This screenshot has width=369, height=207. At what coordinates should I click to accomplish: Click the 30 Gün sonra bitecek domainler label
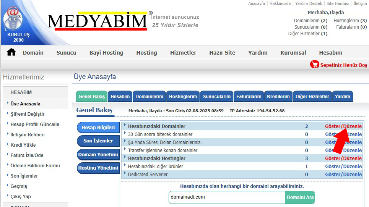coord(160,134)
